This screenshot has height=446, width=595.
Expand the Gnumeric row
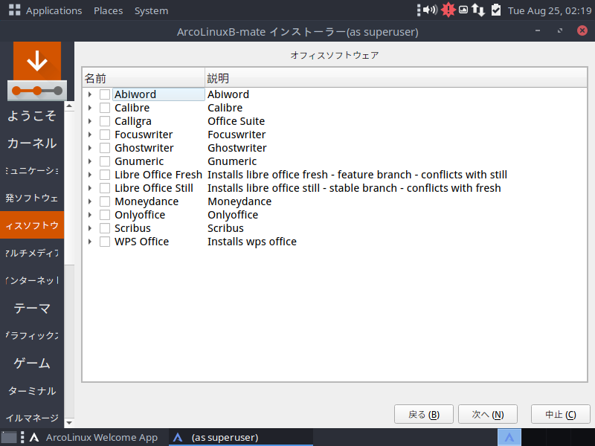pyautogui.click(x=90, y=161)
